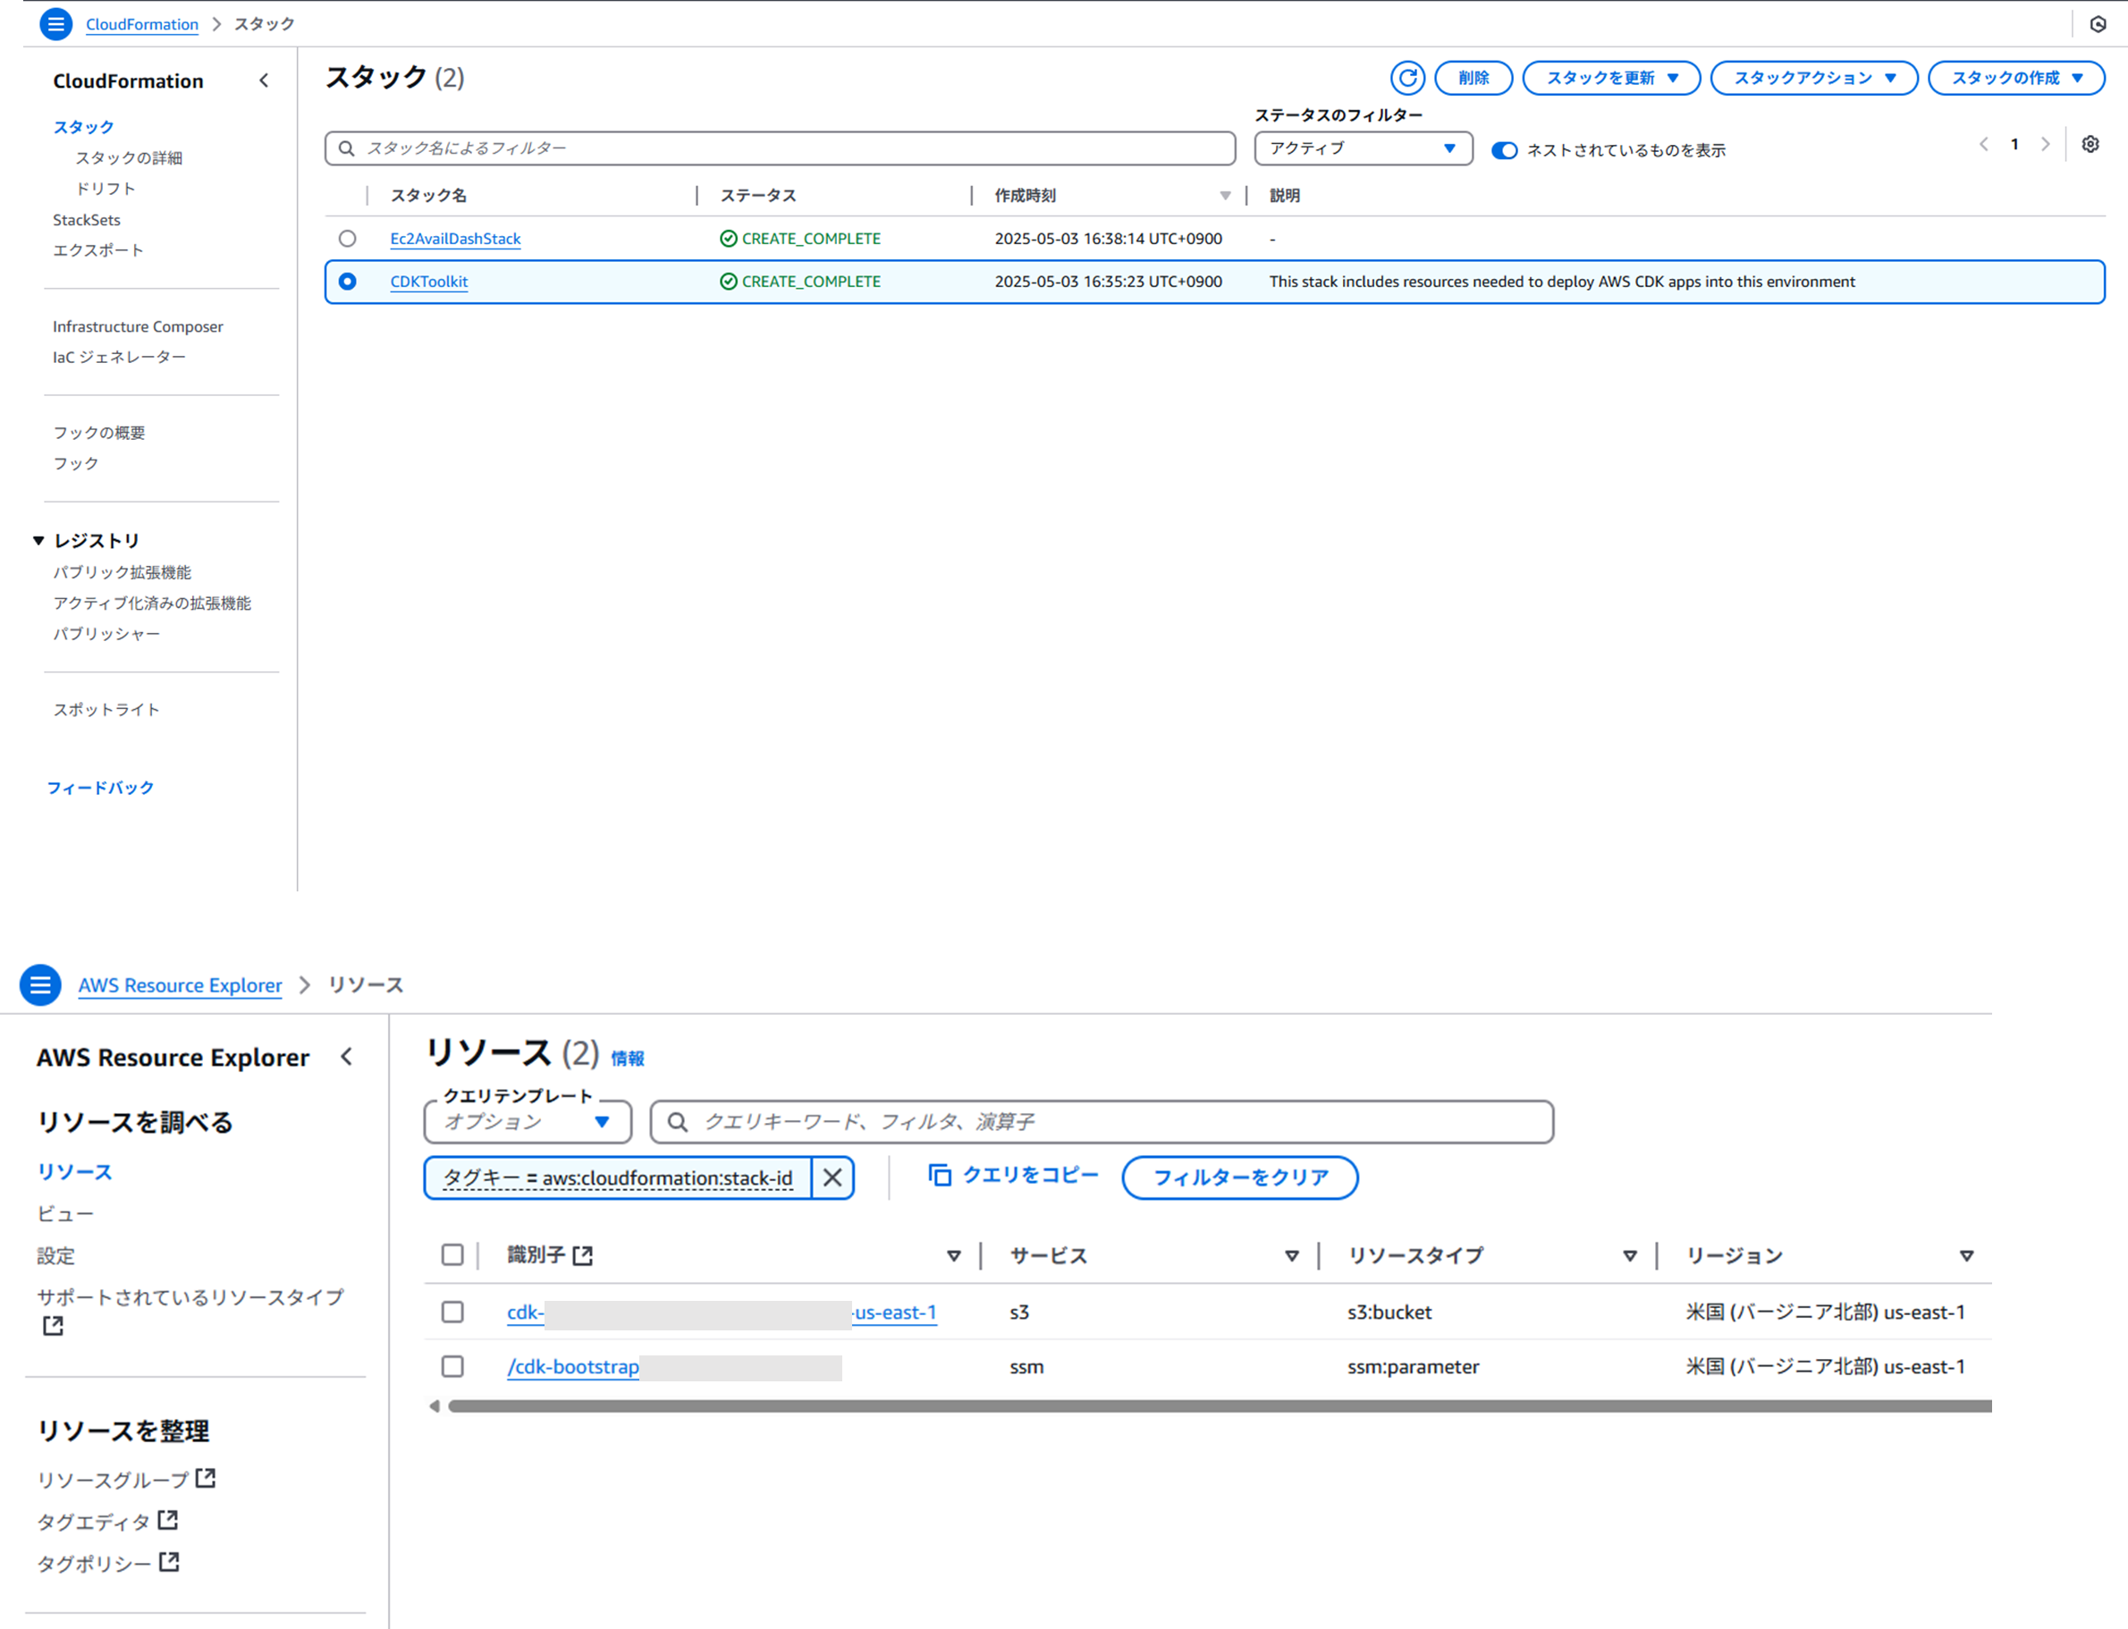Select the Ec2AvailDashStack radio button

[x=347, y=239]
